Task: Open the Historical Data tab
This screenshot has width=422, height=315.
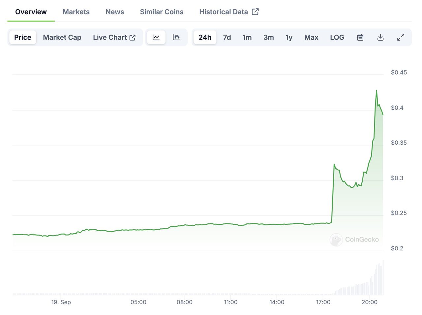Action: pos(229,12)
